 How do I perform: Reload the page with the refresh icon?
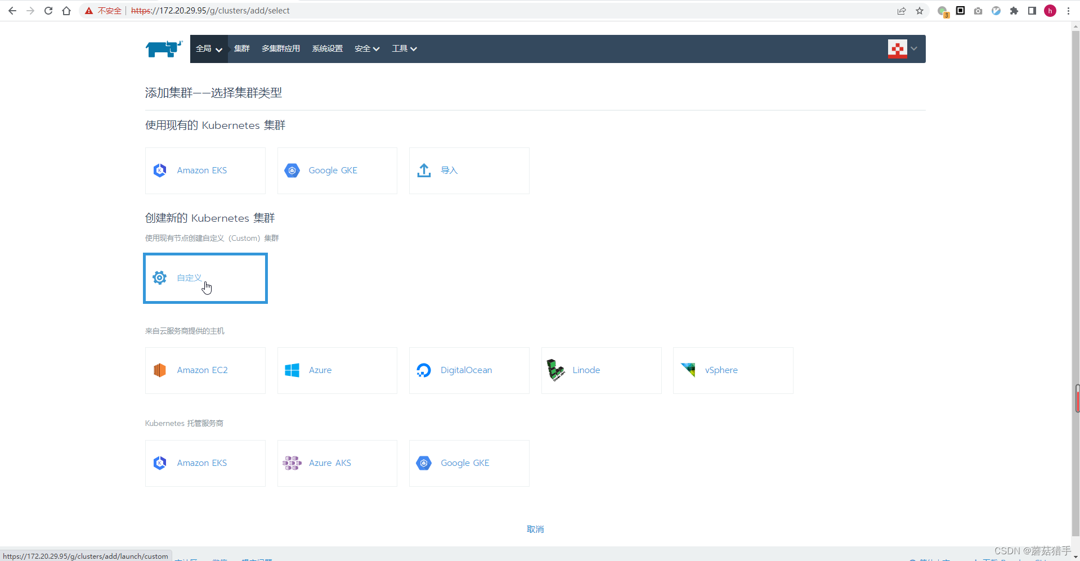(x=48, y=11)
